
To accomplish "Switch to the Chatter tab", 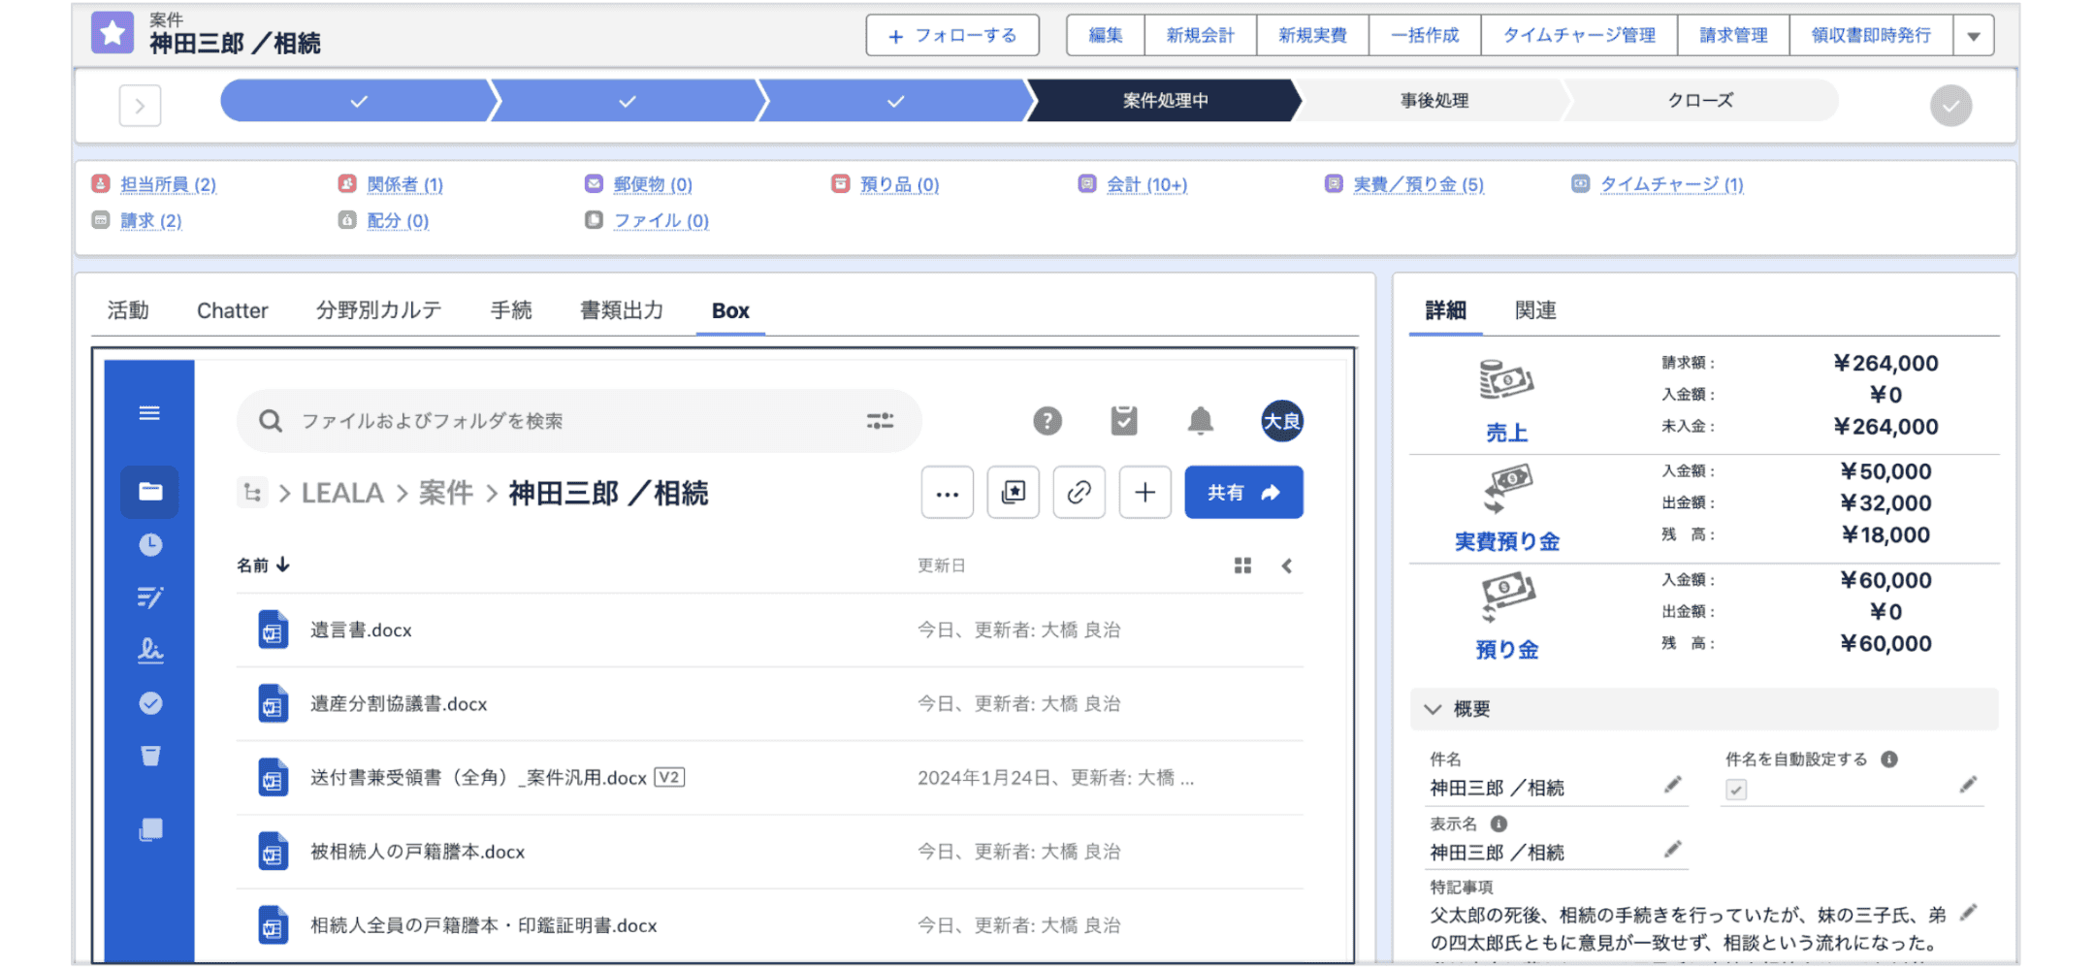I will [x=232, y=310].
